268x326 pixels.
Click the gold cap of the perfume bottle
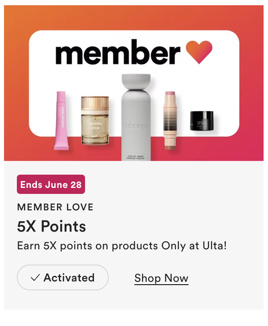pos(95,103)
